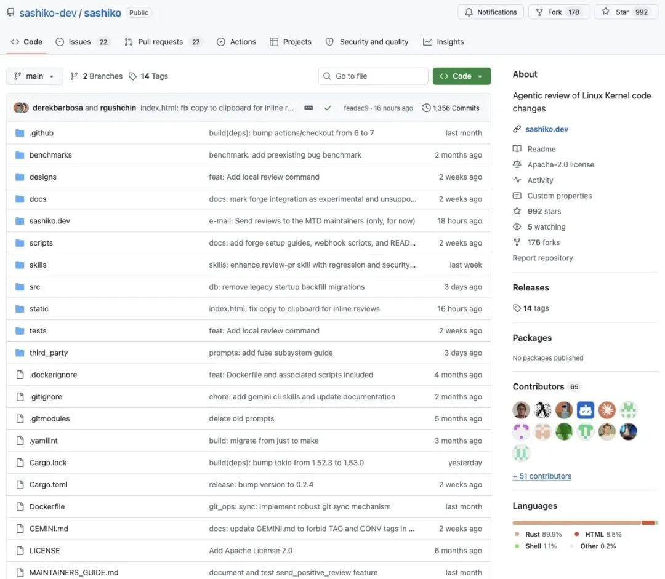The width and height of the screenshot is (665, 579).
Task: Click the Rust segment of the languages bar
Action: (577, 522)
